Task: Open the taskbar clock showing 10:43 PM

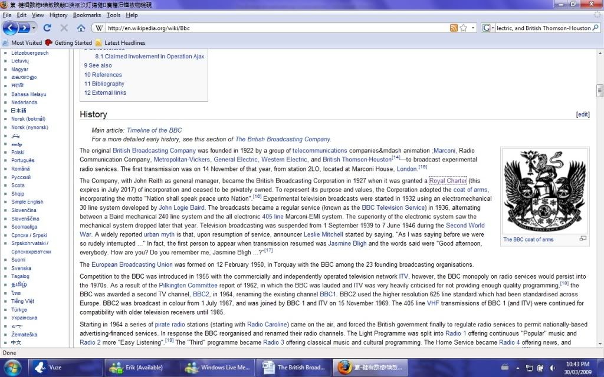Action: pyautogui.click(x=577, y=368)
